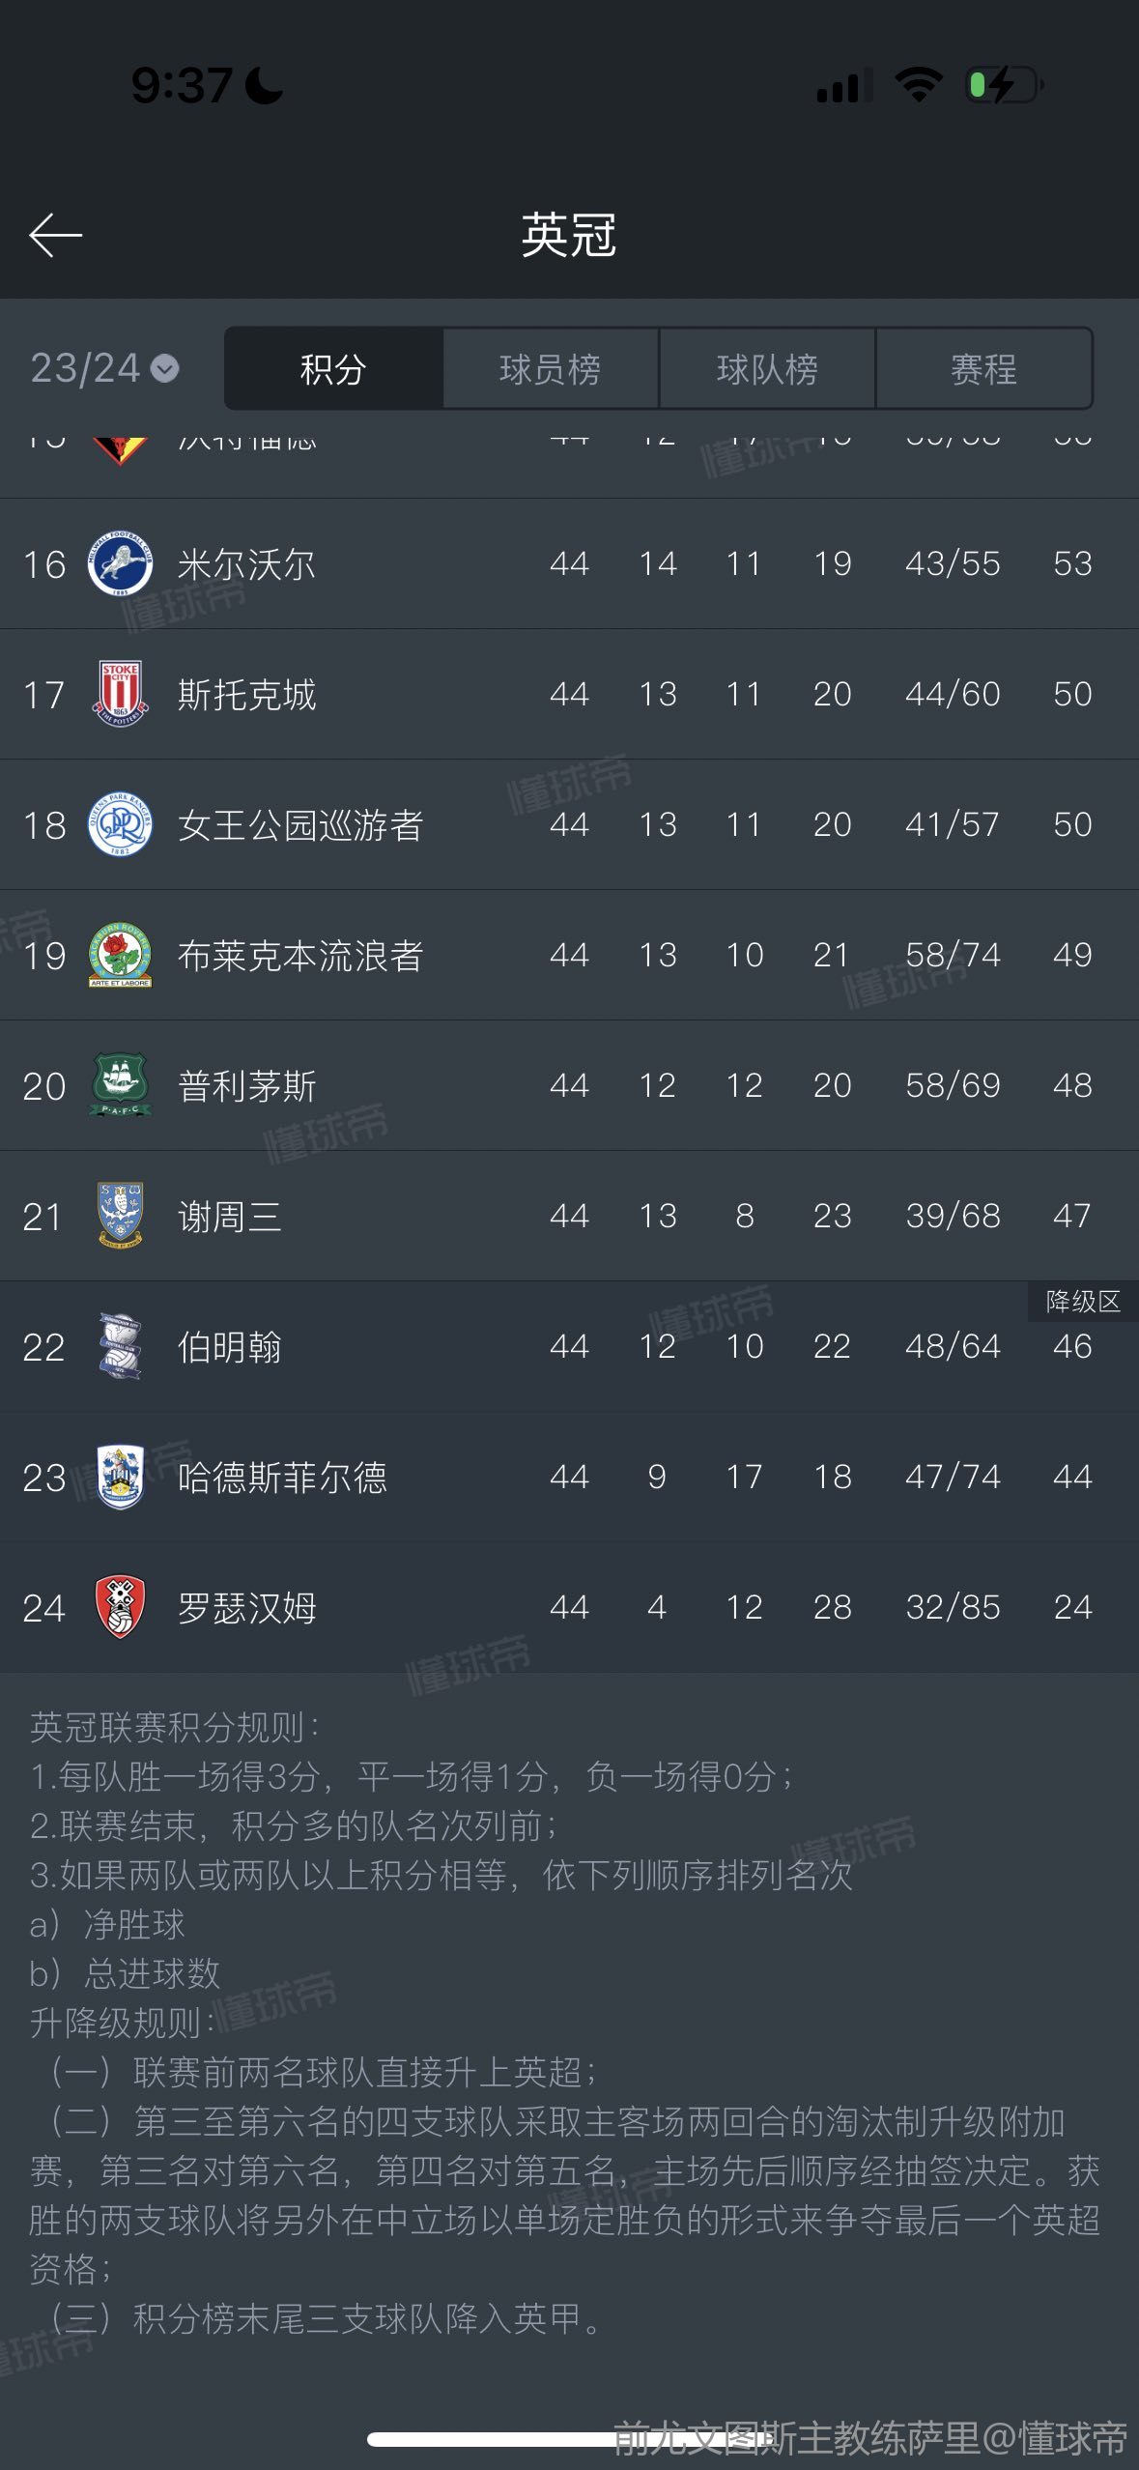Tap the Blackburn Rovers crest
The height and width of the screenshot is (2470, 1139).
[x=120, y=955]
